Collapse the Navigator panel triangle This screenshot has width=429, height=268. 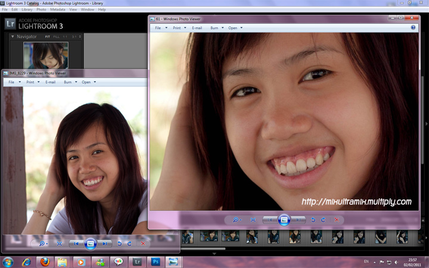pos(13,36)
